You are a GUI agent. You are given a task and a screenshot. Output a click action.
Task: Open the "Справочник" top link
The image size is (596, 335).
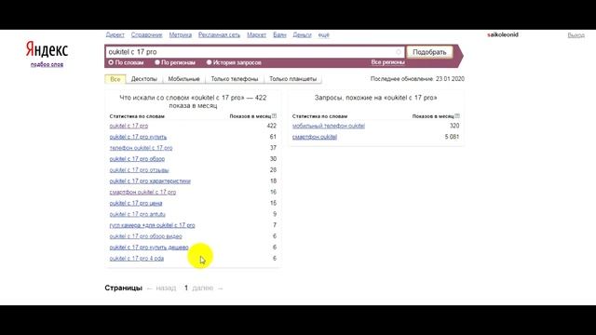click(147, 35)
